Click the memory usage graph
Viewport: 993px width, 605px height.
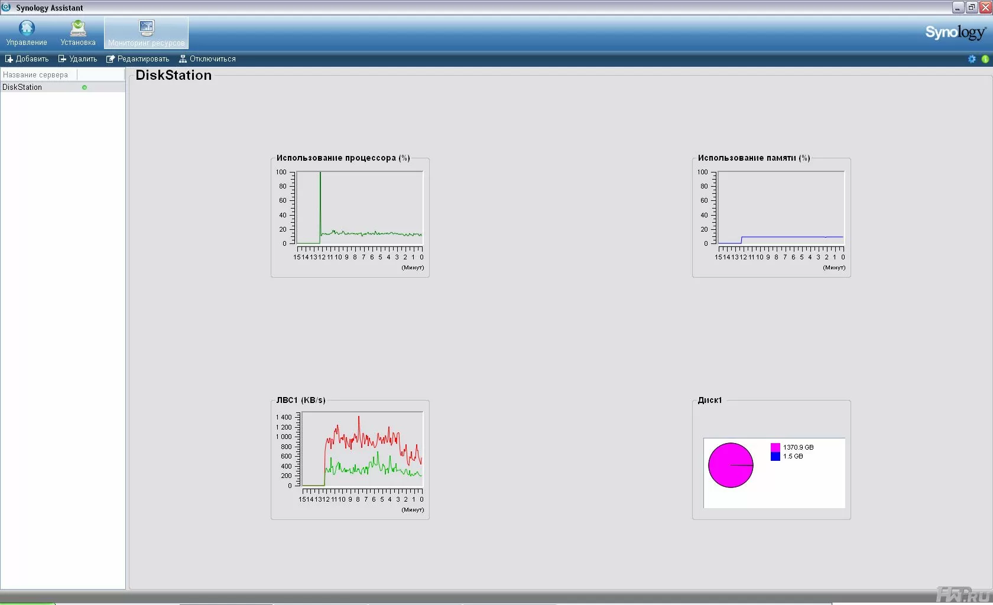[780, 207]
